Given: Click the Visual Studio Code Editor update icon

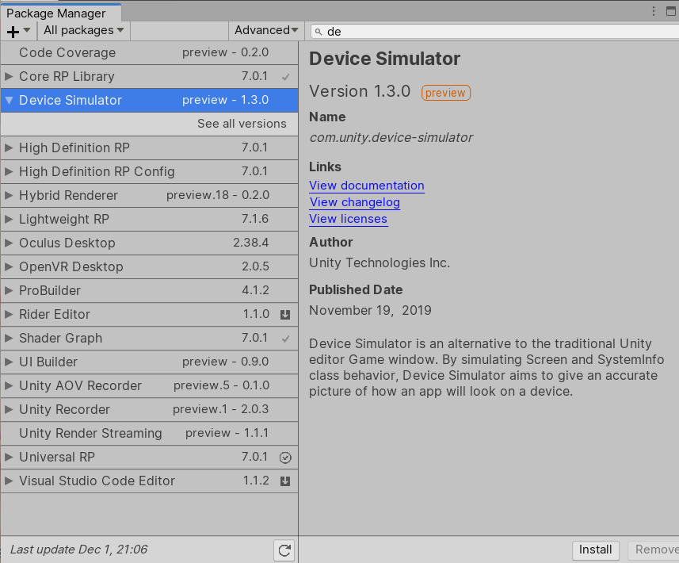Looking at the screenshot, I should (x=285, y=481).
